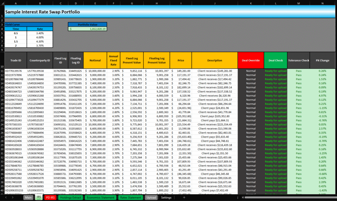Screen dimensions: 337x201
Task: Click the Counterparty ID column heading
Action: tap(40, 60)
